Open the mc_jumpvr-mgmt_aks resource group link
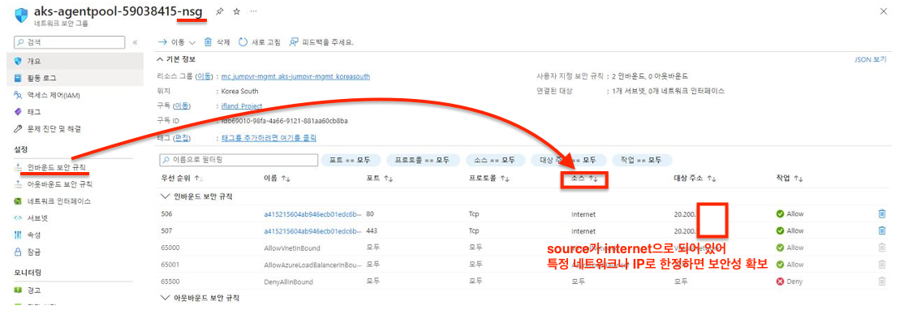Screen dimensions: 904x310 coord(295,76)
